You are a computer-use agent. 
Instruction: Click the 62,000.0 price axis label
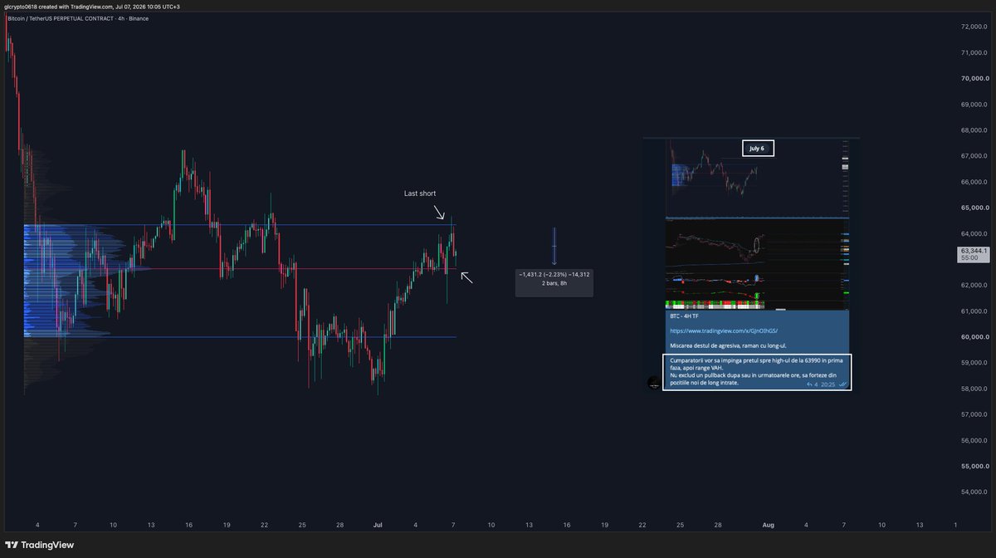tap(974, 286)
